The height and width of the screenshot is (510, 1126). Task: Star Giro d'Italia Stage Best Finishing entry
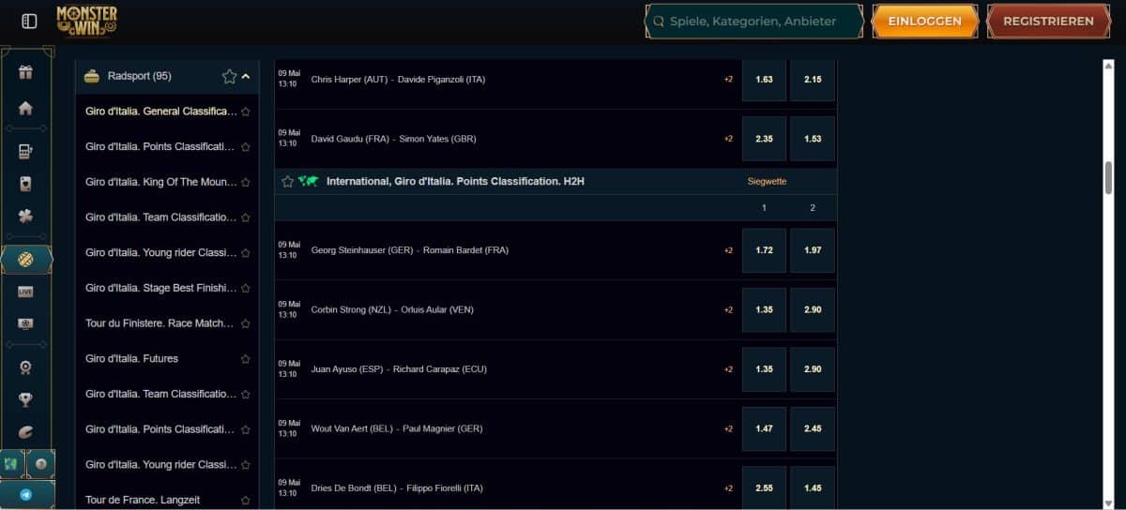click(246, 288)
